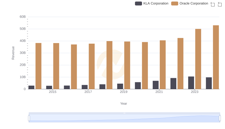Select the KLA bar for 2015
The height and width of the screenshot is (129, 225).
[49, 88]
